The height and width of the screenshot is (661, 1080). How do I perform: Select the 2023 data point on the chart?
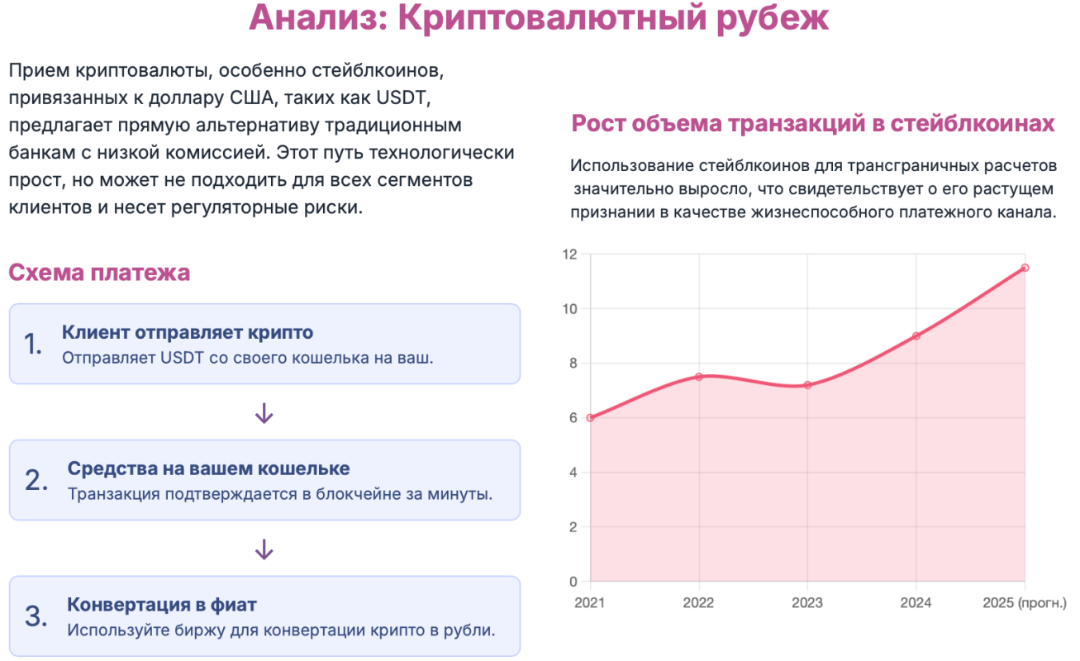[x=807, y=385]
